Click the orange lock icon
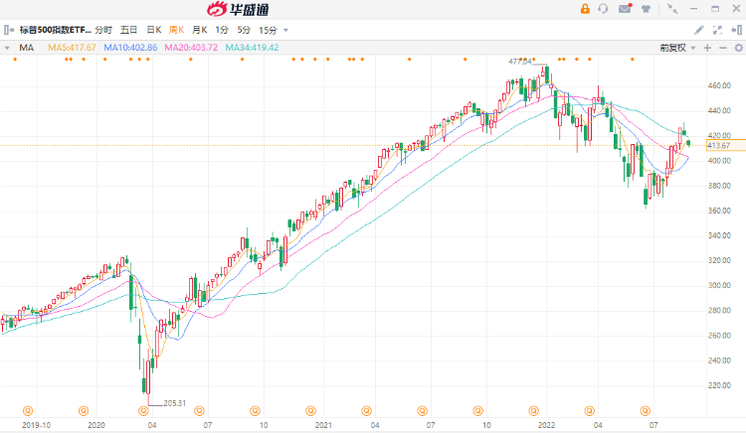This screenshot has height=433, width=746. pyautogui.click(x=584, y=8)
